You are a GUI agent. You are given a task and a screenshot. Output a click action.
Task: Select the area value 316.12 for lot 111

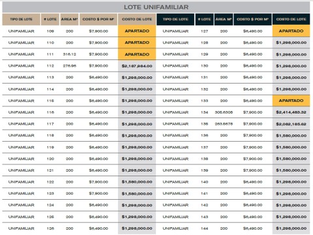tap(70, 54)
